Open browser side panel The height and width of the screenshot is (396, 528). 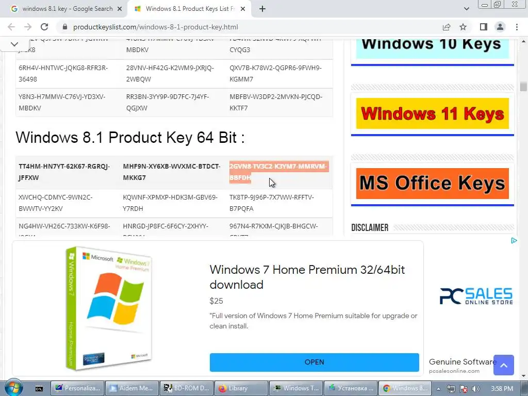[484, 27]
